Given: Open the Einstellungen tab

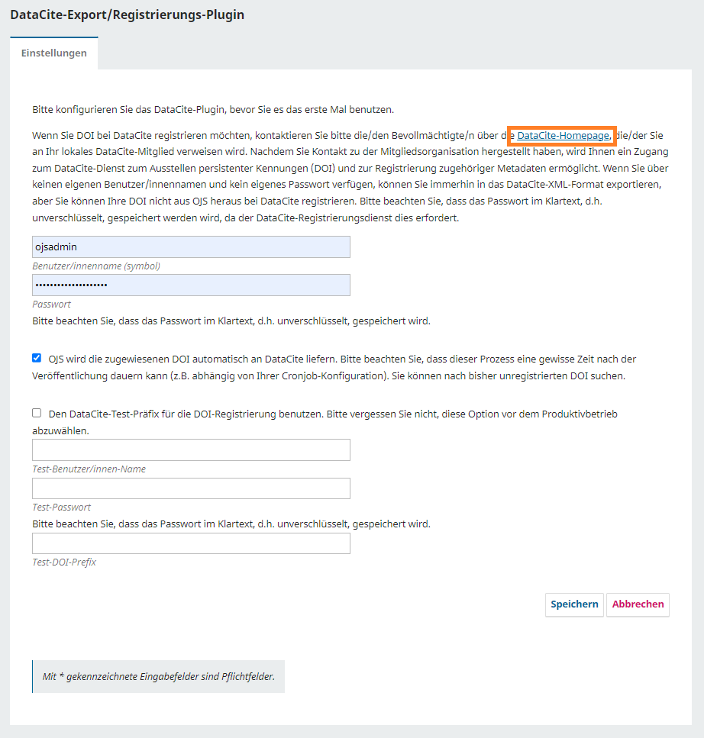Looking at the screenshot, I should click(53, 53).
